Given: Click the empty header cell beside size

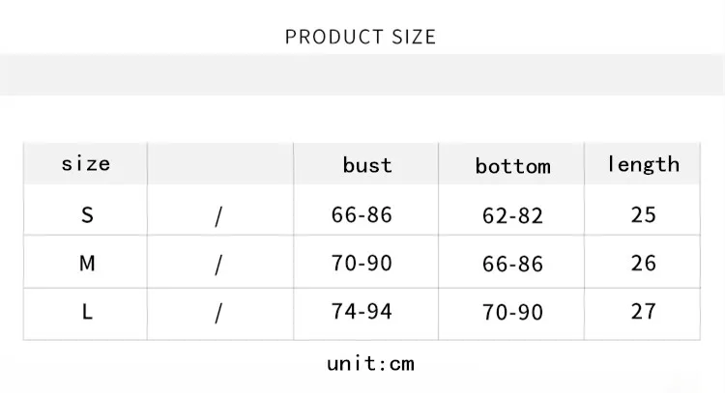Looking at the screenshot, I should coord(220,163).
